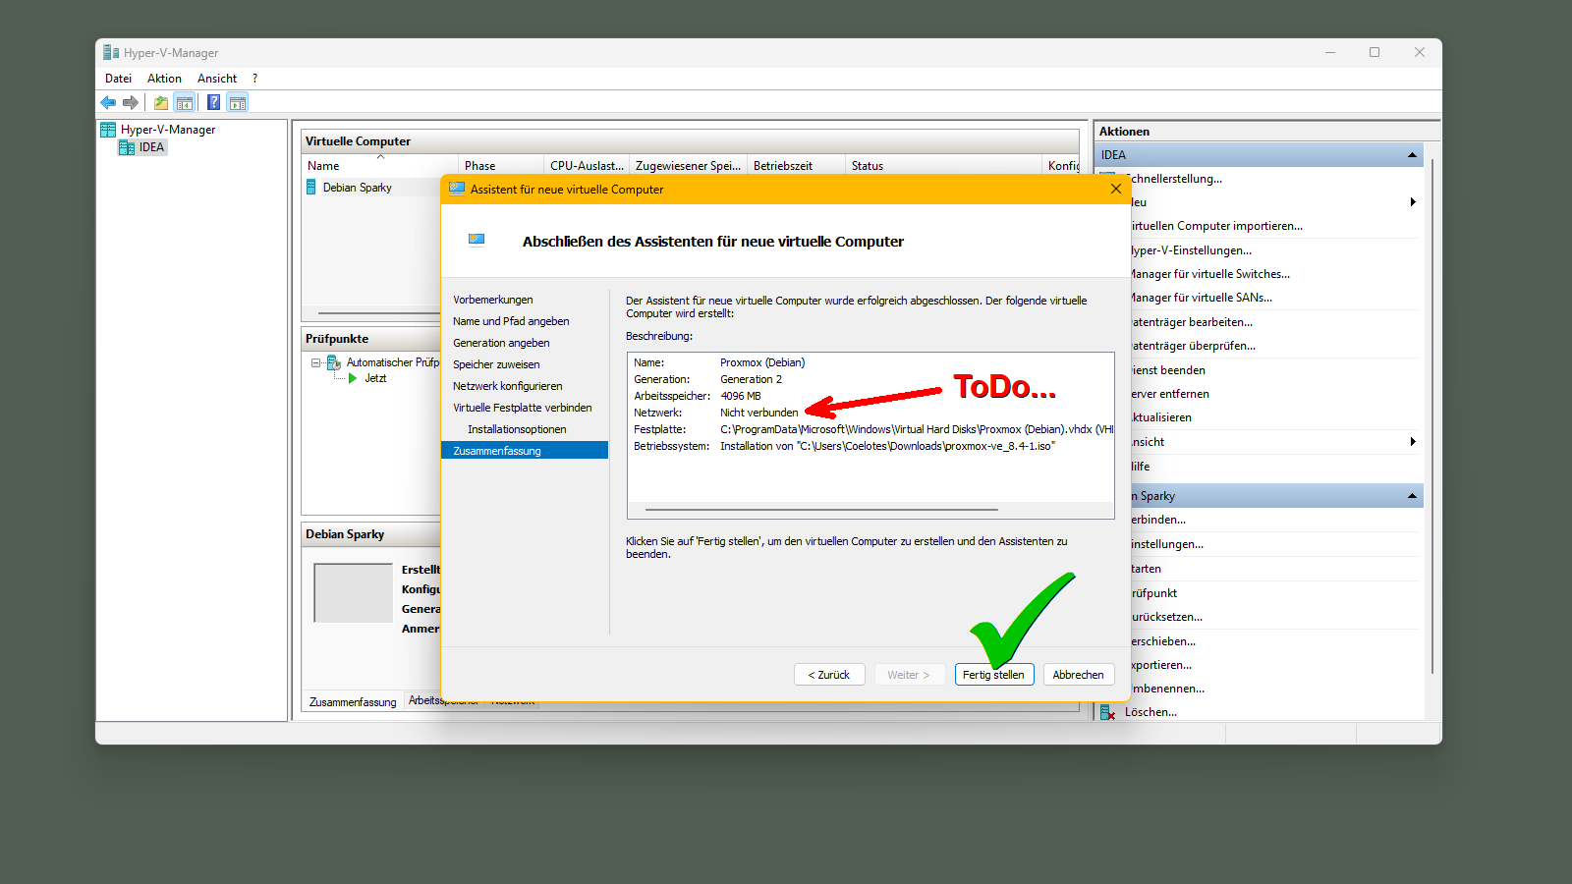The height and width of the screenshot is (884, 1572).
Task: Click the Fertig stellen button
Action: pyautogui.click(x=993, y=675)
